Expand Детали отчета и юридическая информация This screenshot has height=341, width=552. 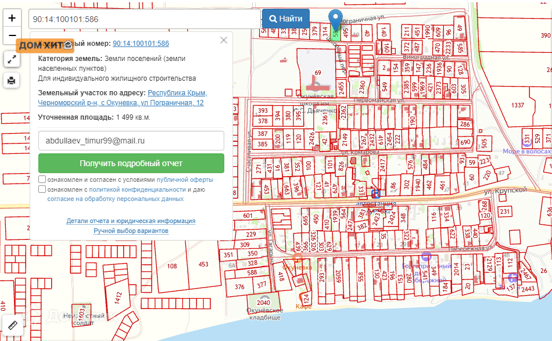coord(131,221)
